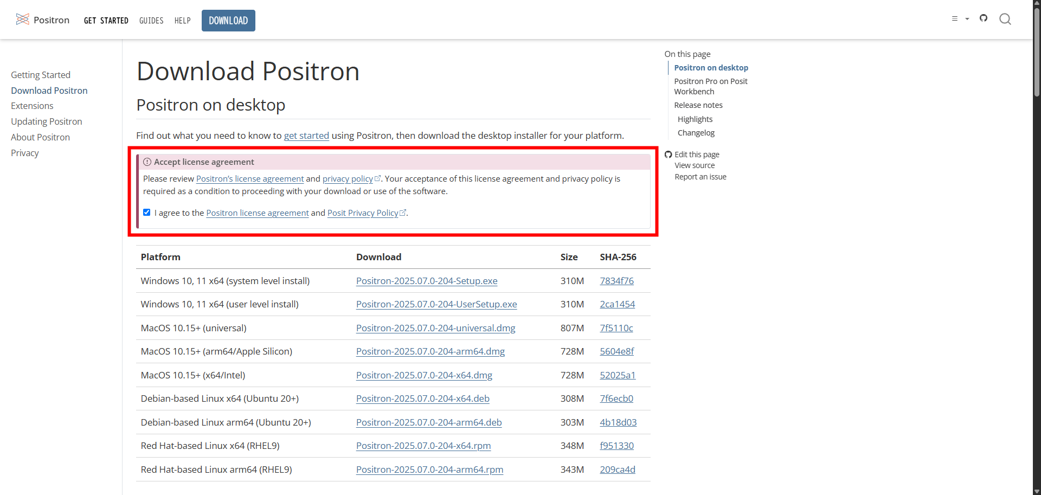Open the Help navbar menu
This screenshot has width=1041, height=495.
[183, 21]
